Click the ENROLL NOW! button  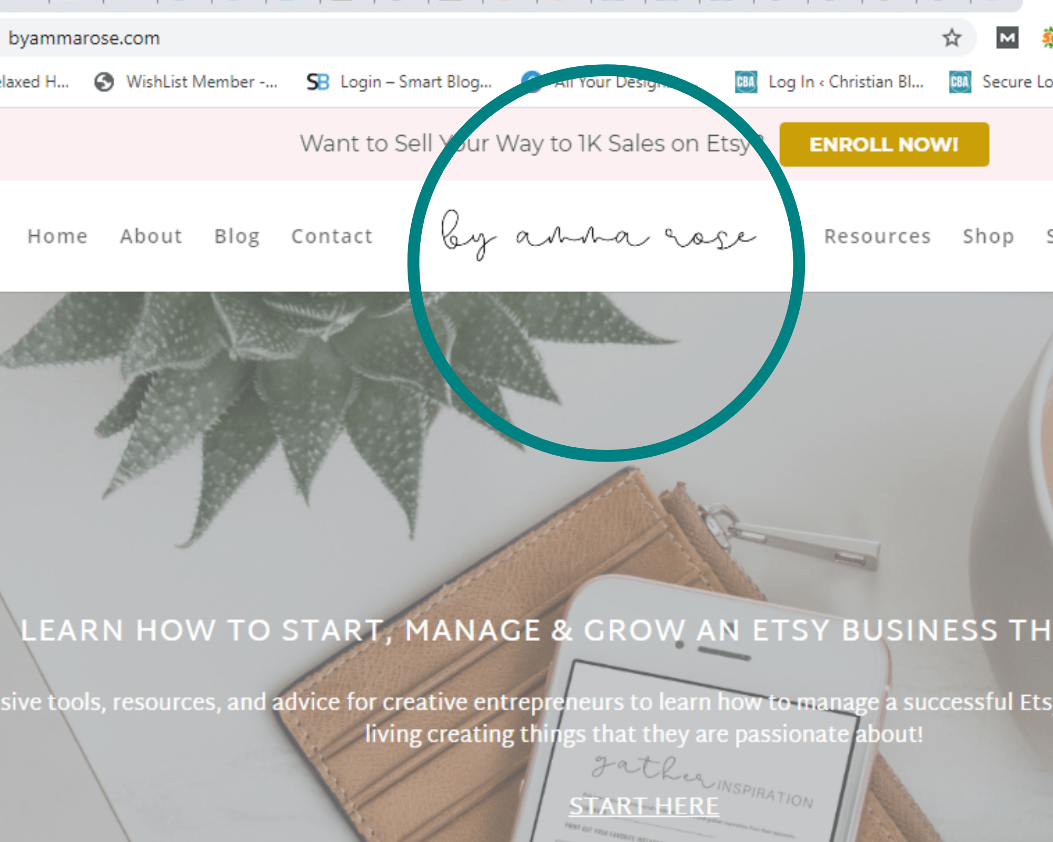tap(884, 144)
